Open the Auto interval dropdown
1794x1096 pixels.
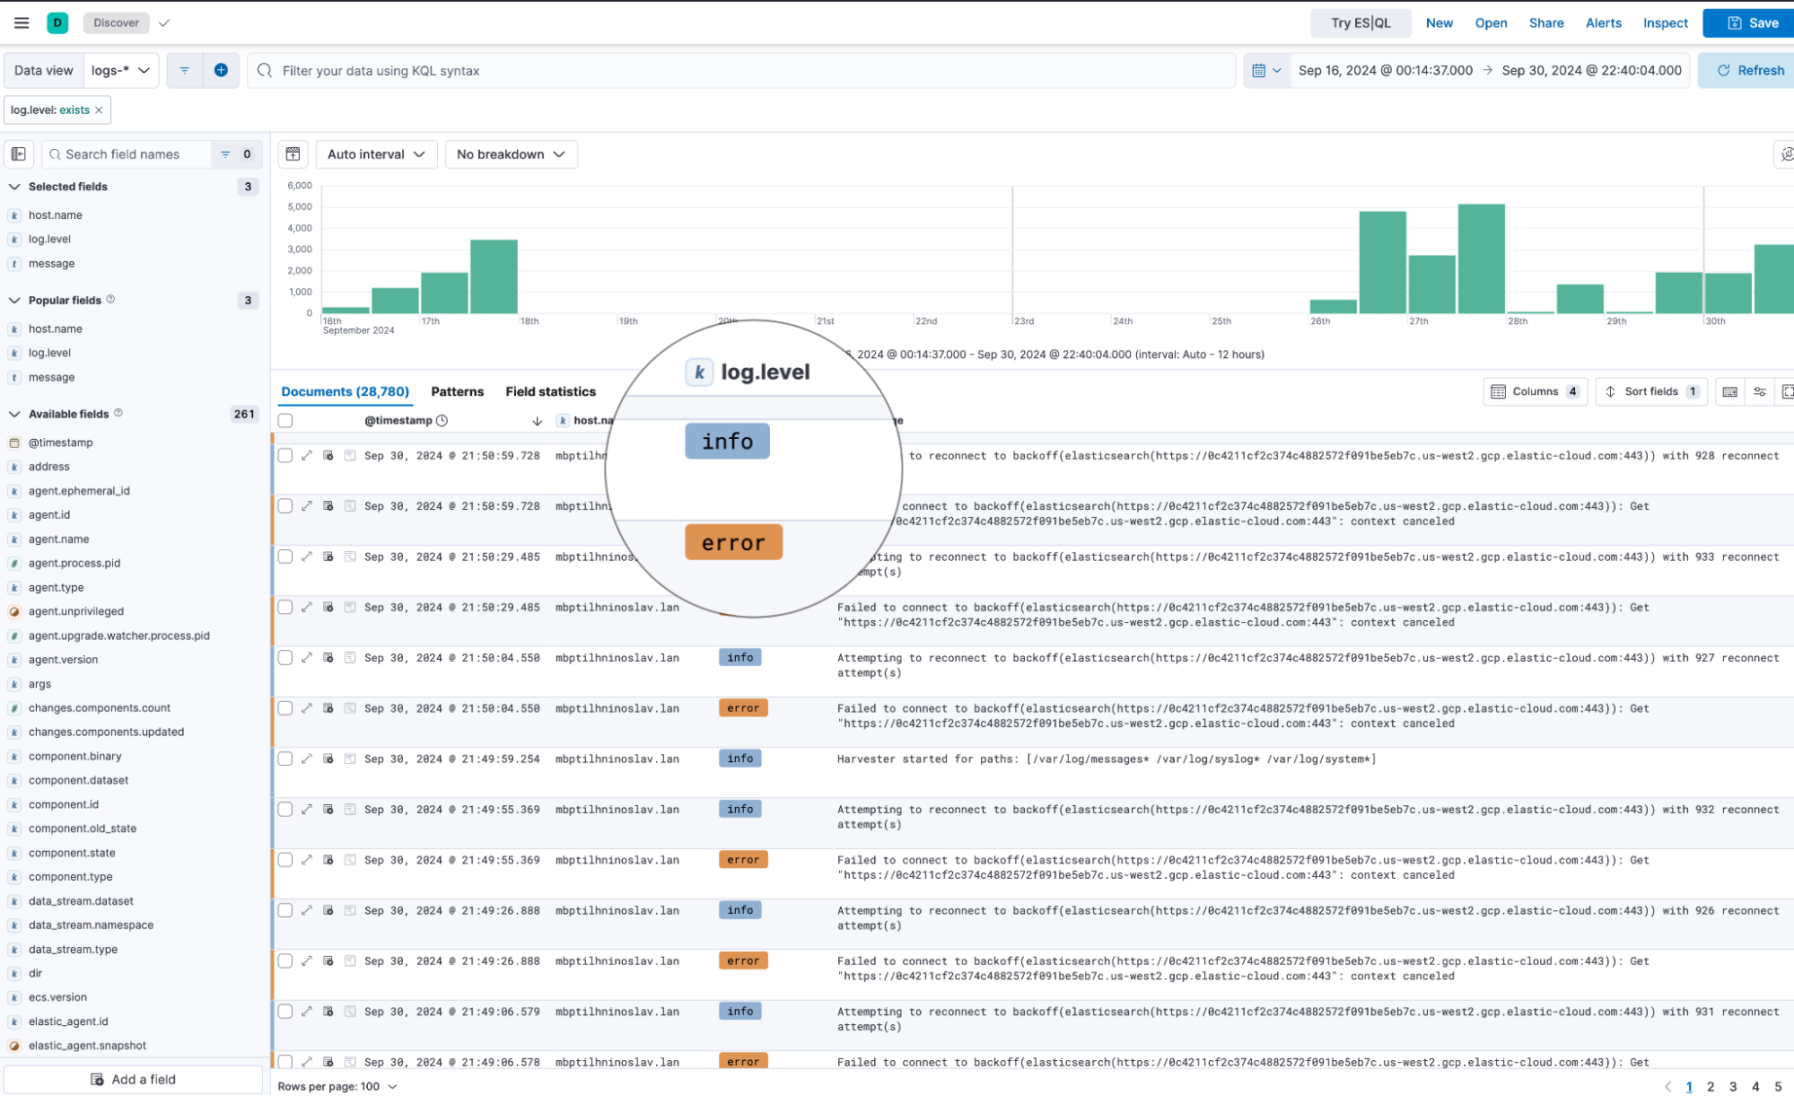[x=376, y=154]
